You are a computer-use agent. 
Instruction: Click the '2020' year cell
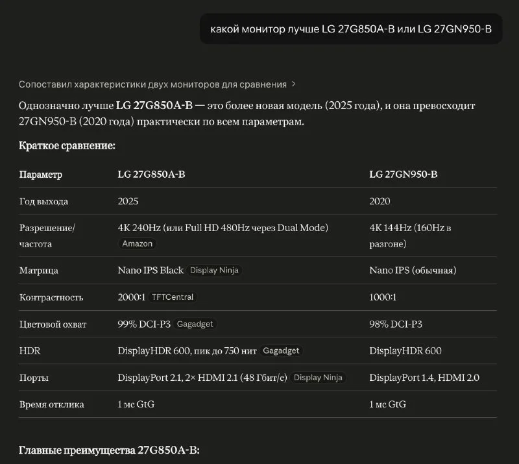[x=380, y=201]
